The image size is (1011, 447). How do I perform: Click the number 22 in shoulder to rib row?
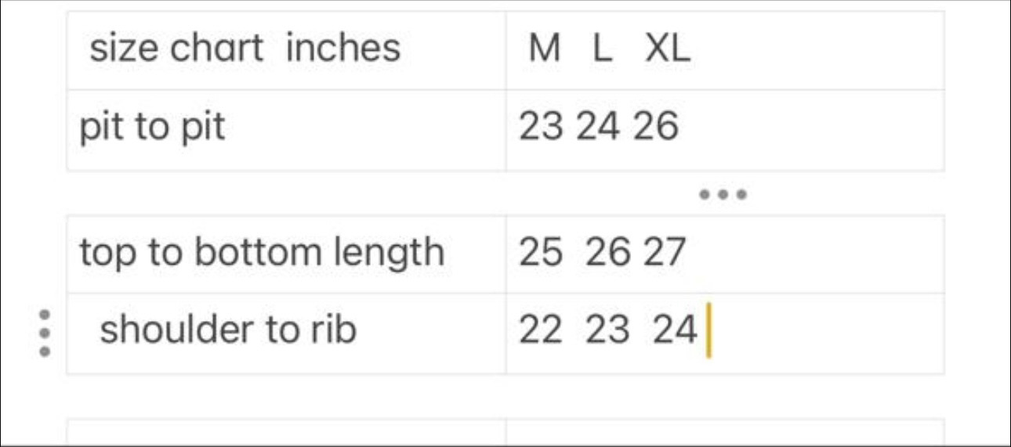coord(541,330)
